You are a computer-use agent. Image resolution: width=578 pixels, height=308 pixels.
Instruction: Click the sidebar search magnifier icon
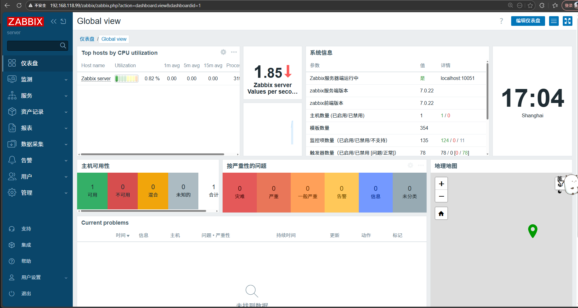click(63, 46)
